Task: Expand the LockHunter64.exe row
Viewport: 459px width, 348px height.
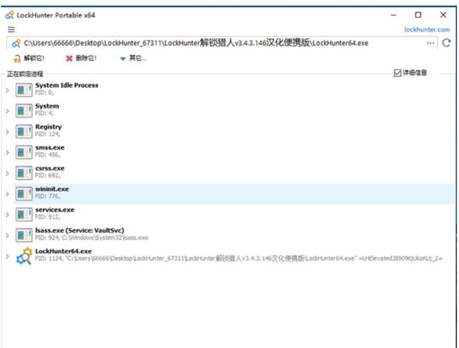Action: tap(8, 256)
